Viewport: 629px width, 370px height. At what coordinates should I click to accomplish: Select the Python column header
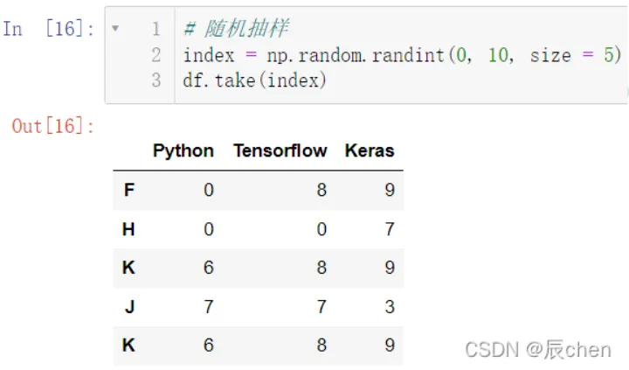[183, 150]
